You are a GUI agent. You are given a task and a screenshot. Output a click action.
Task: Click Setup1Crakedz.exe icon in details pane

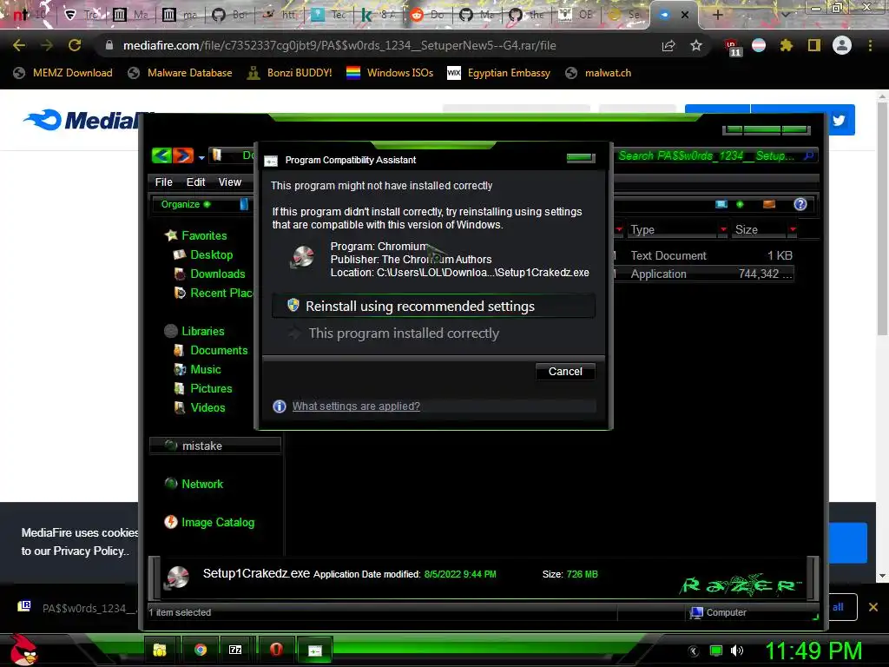(177, 578)
